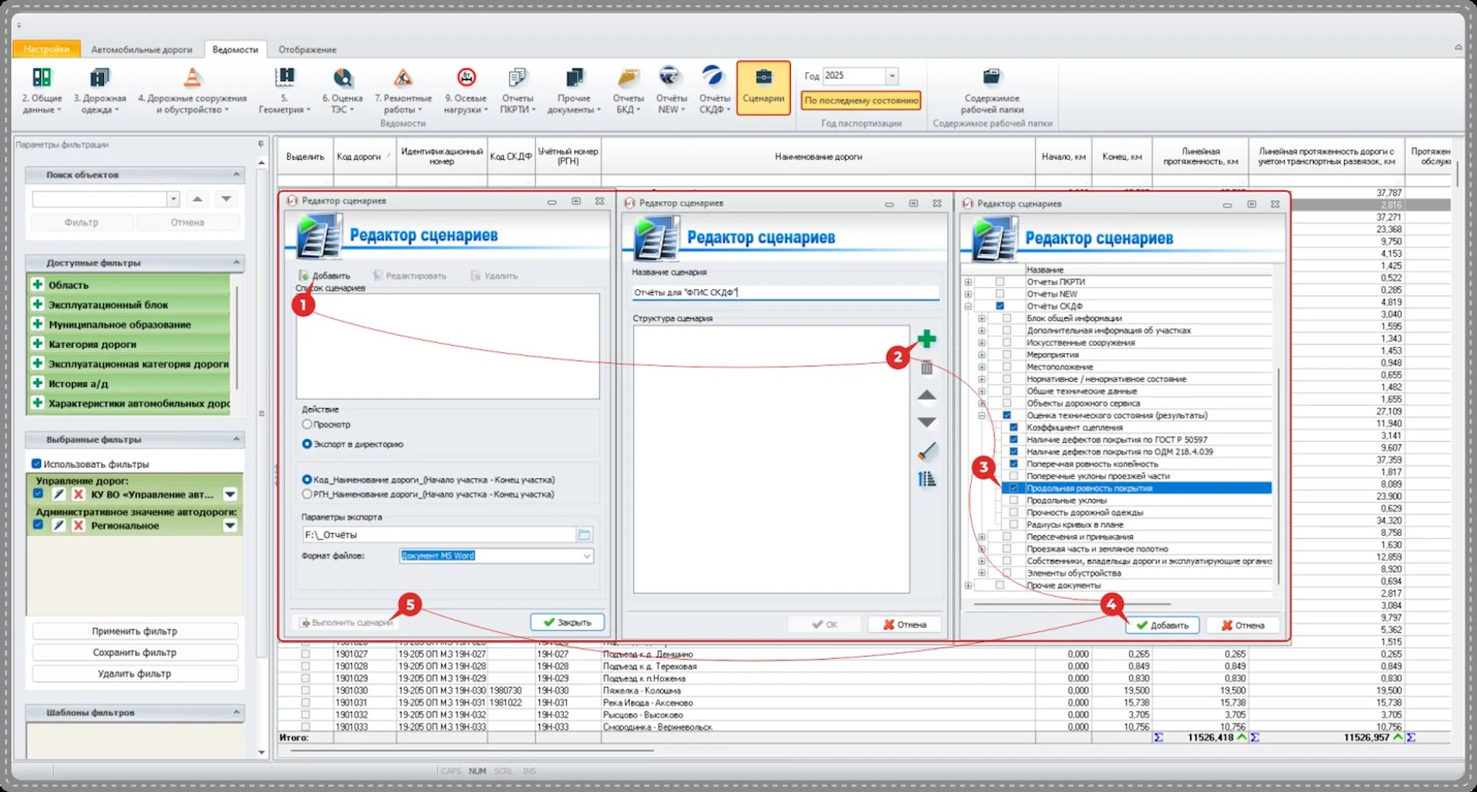Click the Применить фильтр button
The width and height of the screenshot is (1477, 792).
(x=135, y=631)
